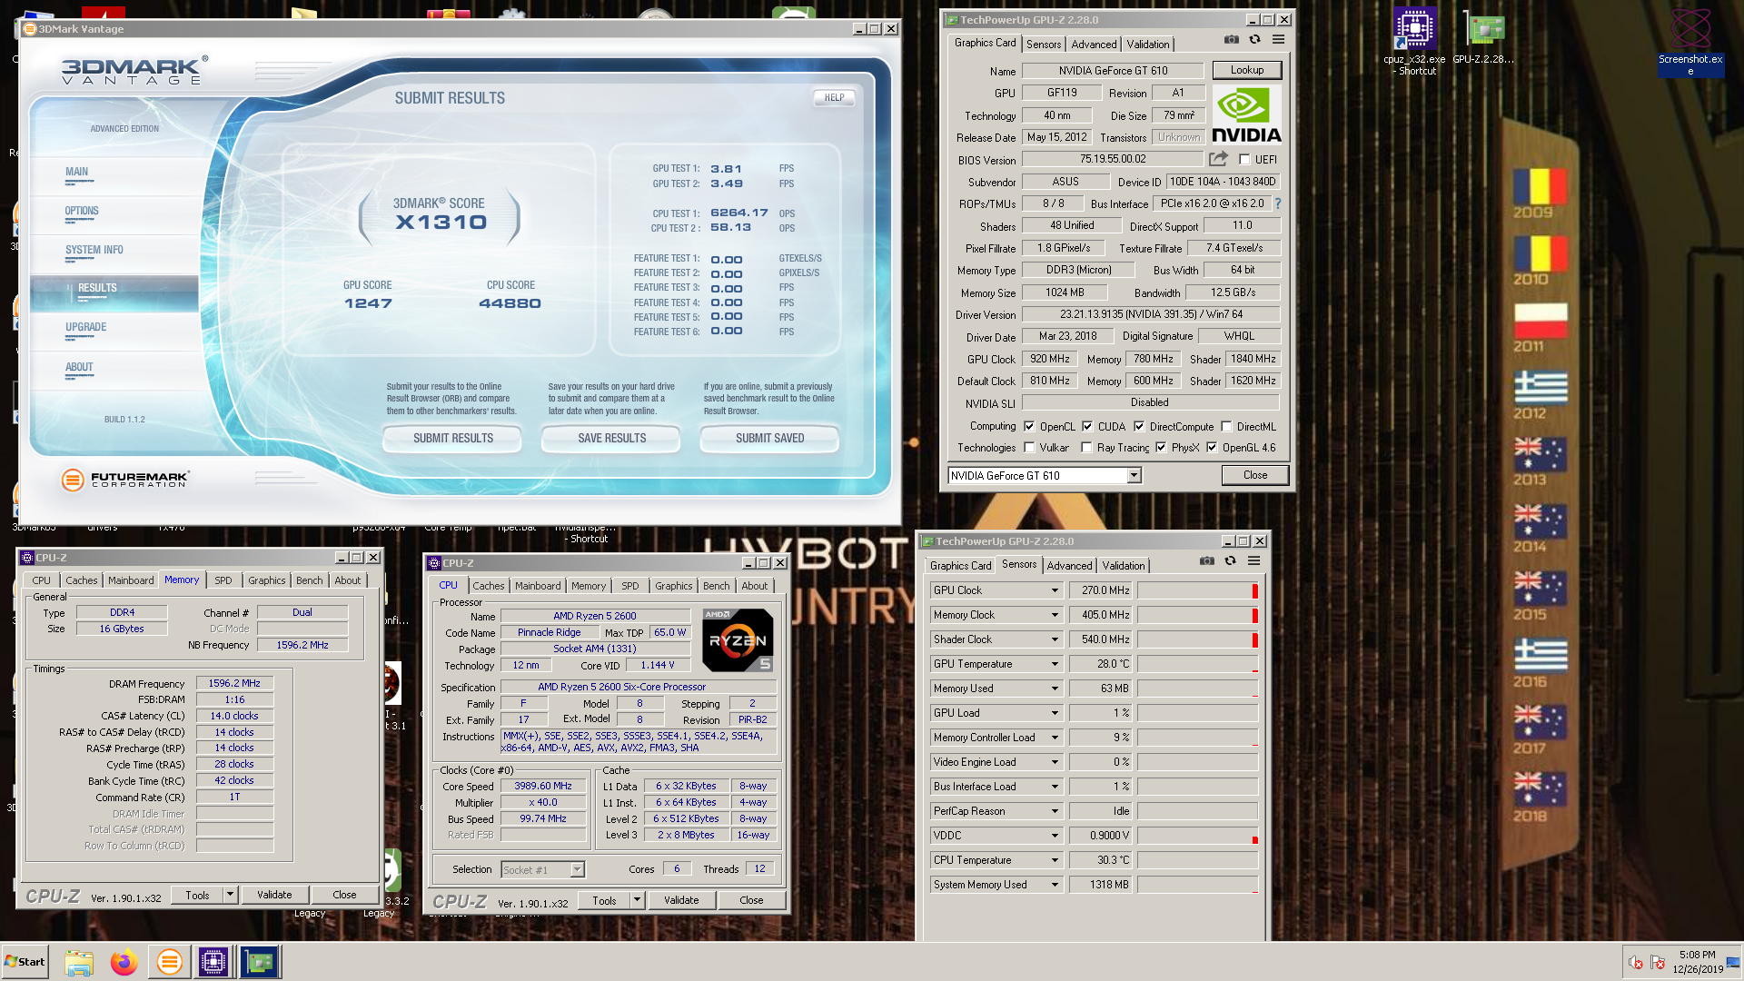Open GPU-Z.2.28 desktop icon
This screenshot has height=981, width=1744.
1483,36
